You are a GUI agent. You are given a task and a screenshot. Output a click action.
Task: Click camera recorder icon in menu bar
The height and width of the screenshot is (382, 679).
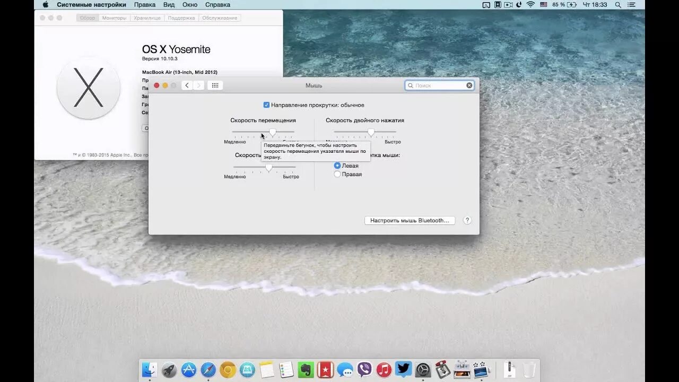(508, 5)
